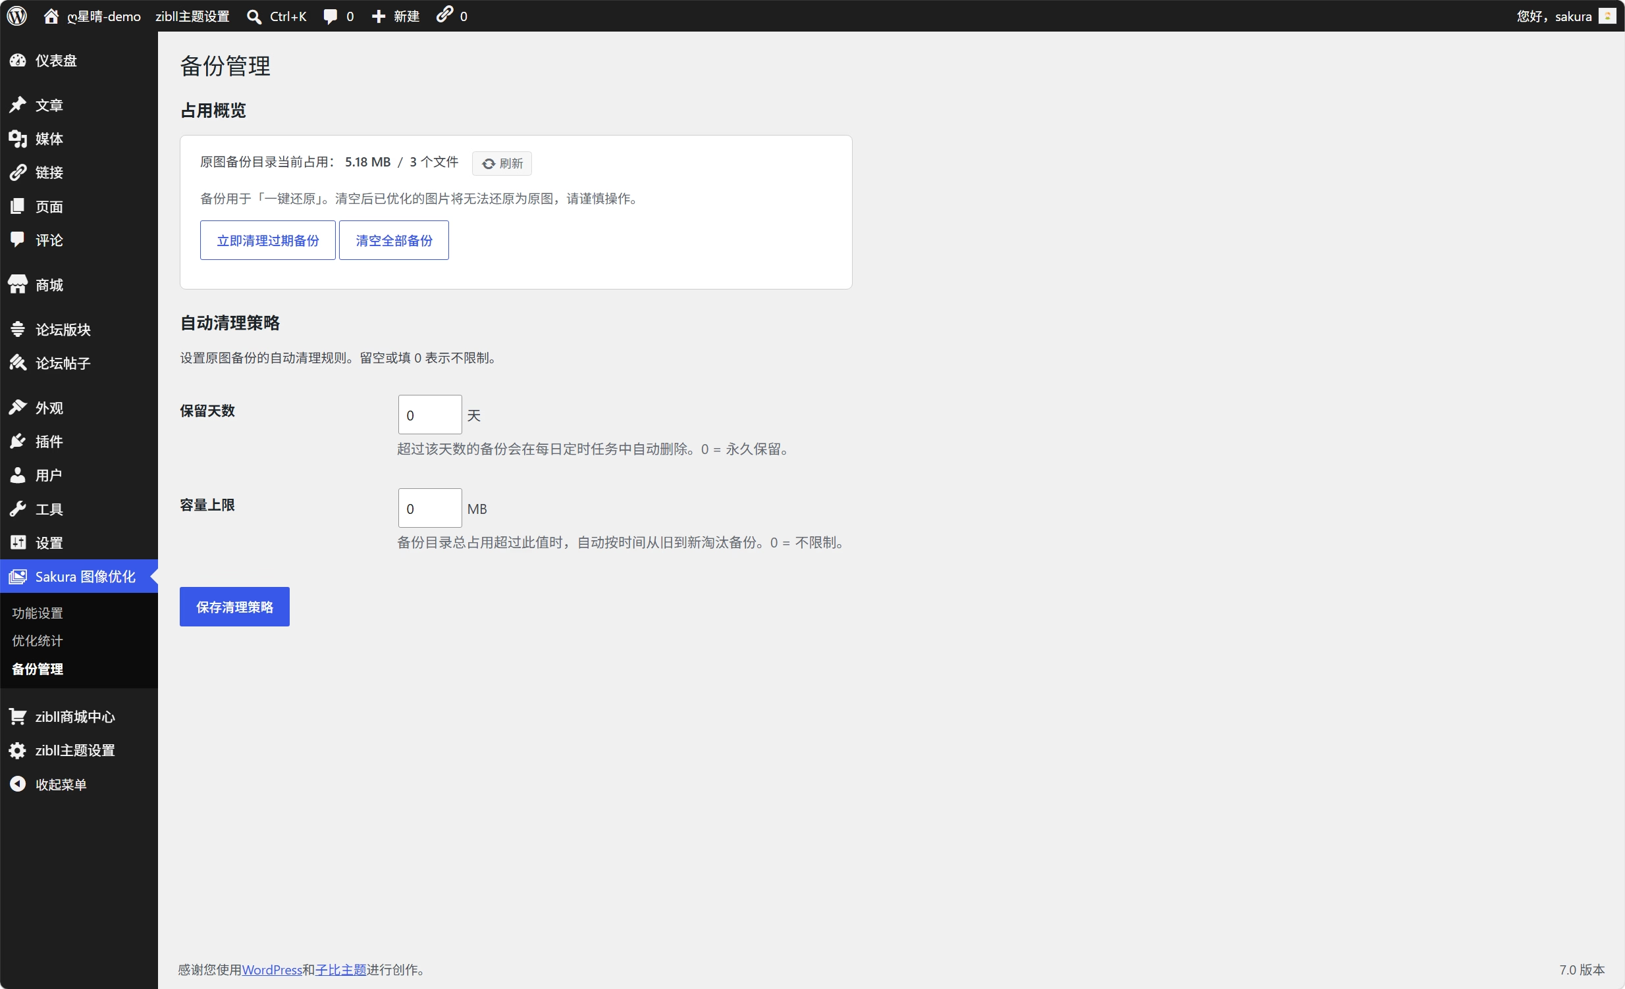Viewport: 1625px width, 989px height.
Task: Open the Ctrl+K search icon
Action: [x=254, y=16]
